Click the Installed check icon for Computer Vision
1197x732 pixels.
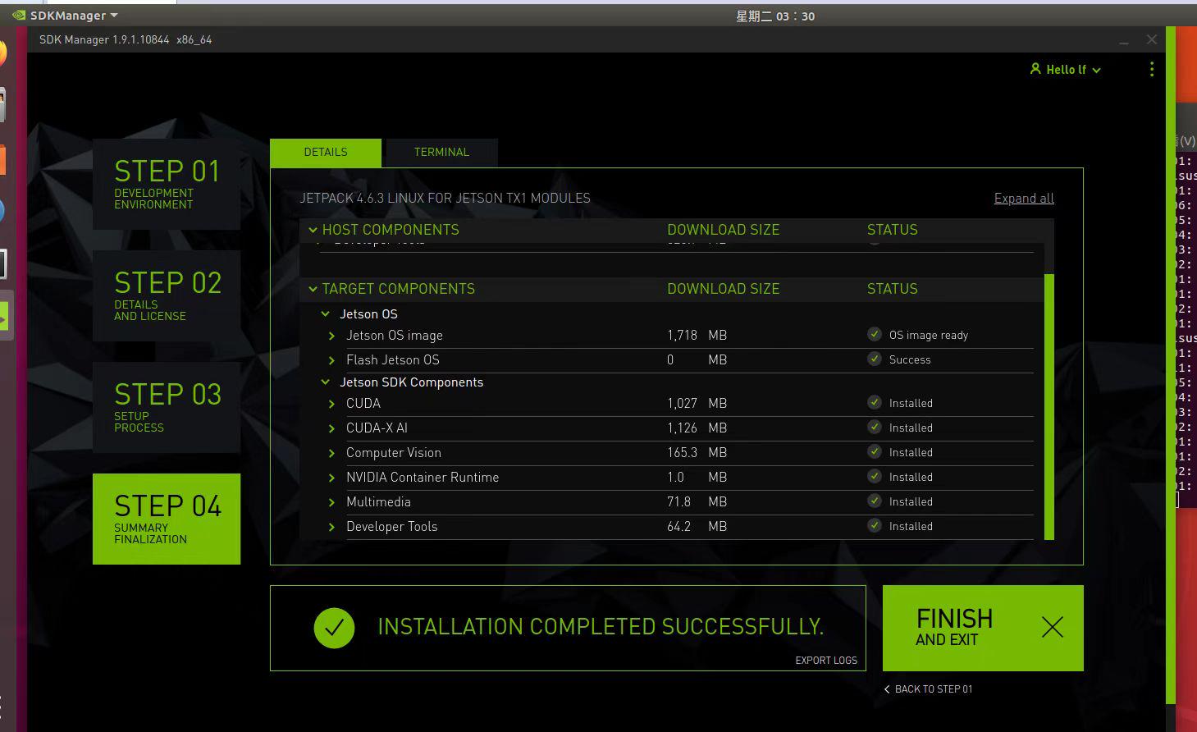pyautogui.click(x=875, y=452)
